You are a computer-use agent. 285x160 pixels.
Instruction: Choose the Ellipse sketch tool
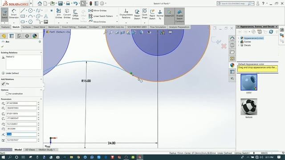point(38,16)
